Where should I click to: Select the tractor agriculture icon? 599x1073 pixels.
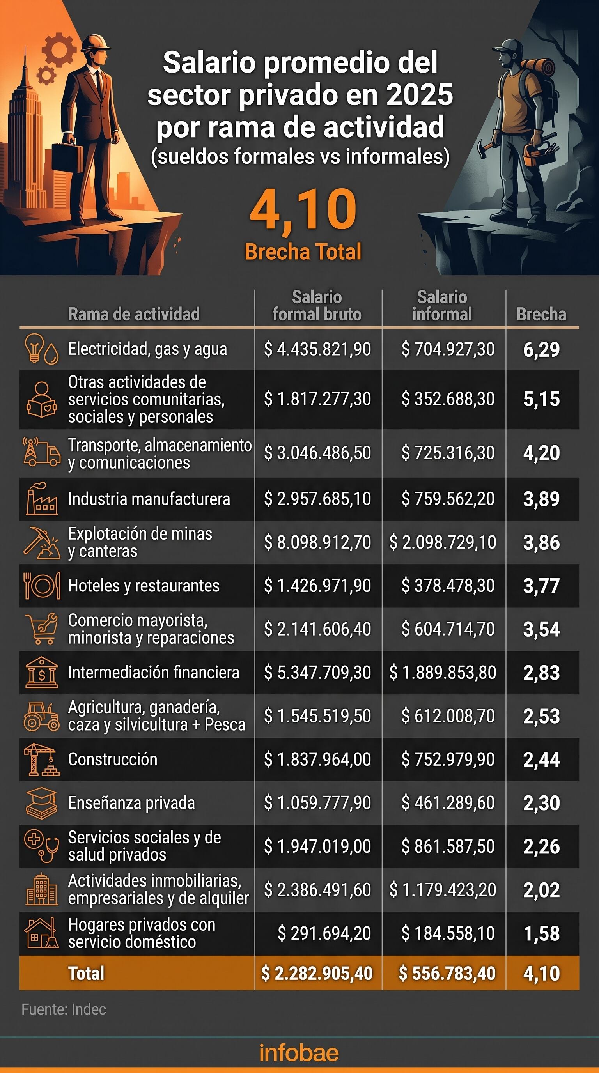(41, 716)
